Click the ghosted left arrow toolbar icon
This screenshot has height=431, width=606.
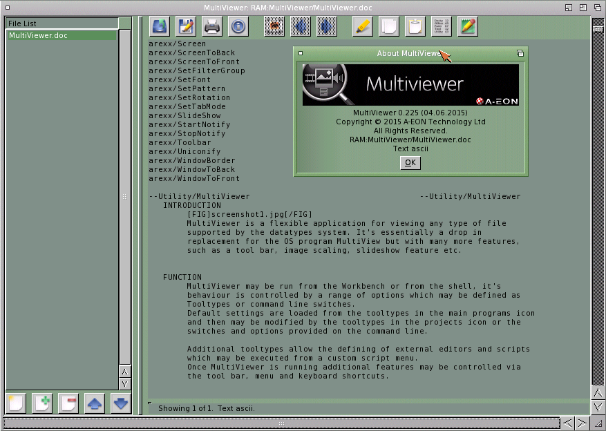click(x=301, y=26)
